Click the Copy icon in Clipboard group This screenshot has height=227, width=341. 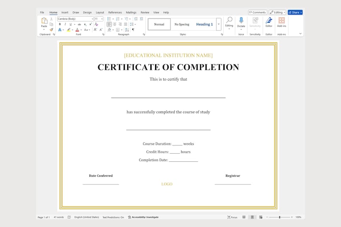(x=52, y=24)
